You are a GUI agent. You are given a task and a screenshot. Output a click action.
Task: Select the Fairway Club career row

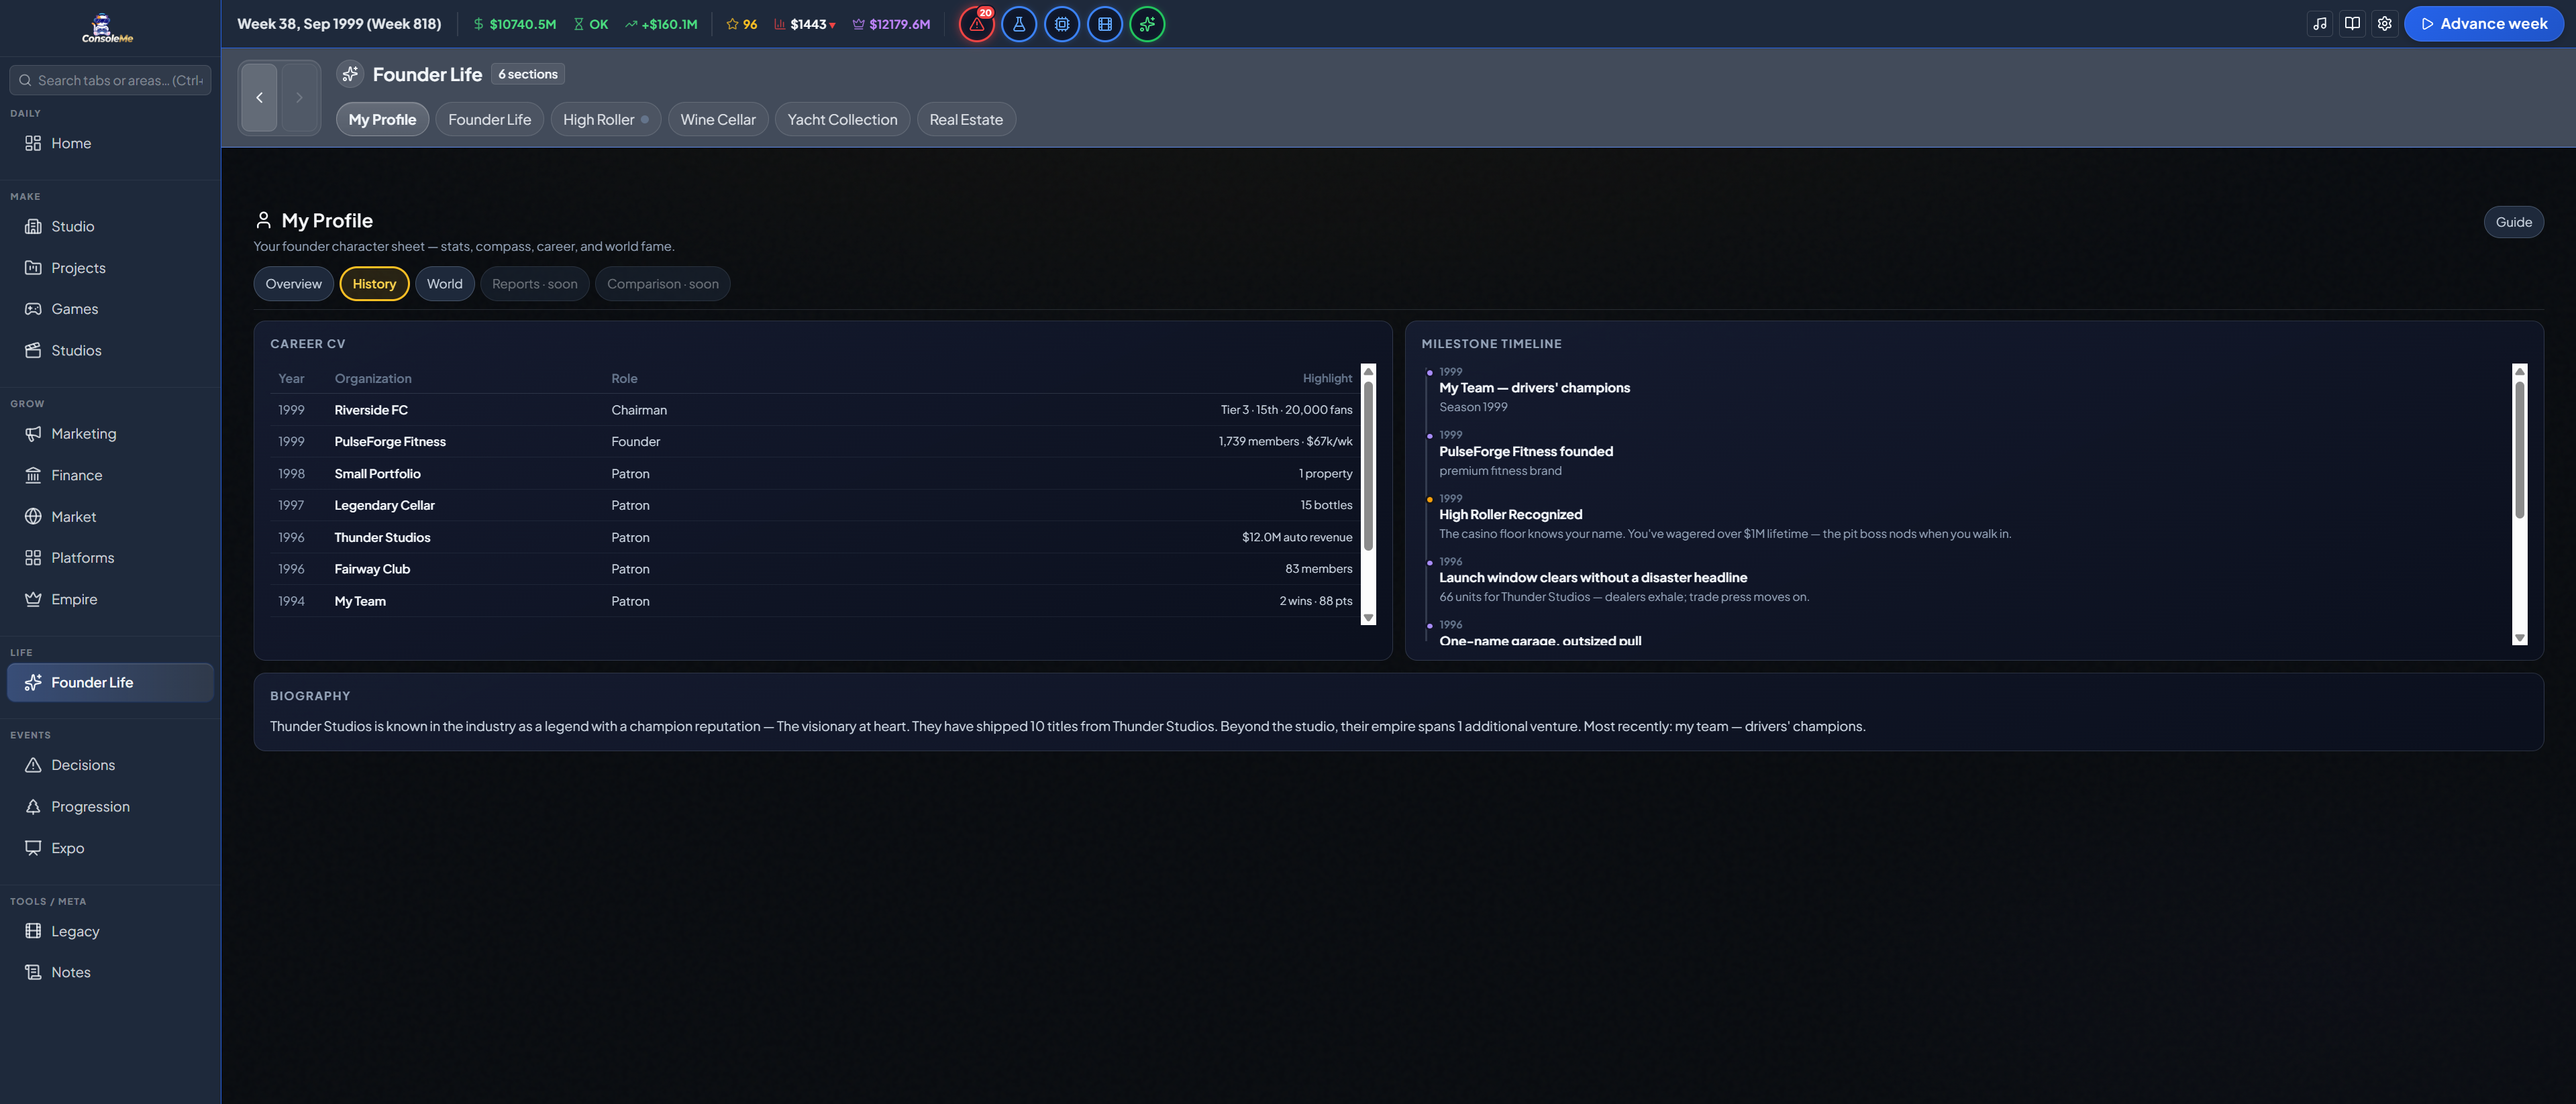coord(815,569)
